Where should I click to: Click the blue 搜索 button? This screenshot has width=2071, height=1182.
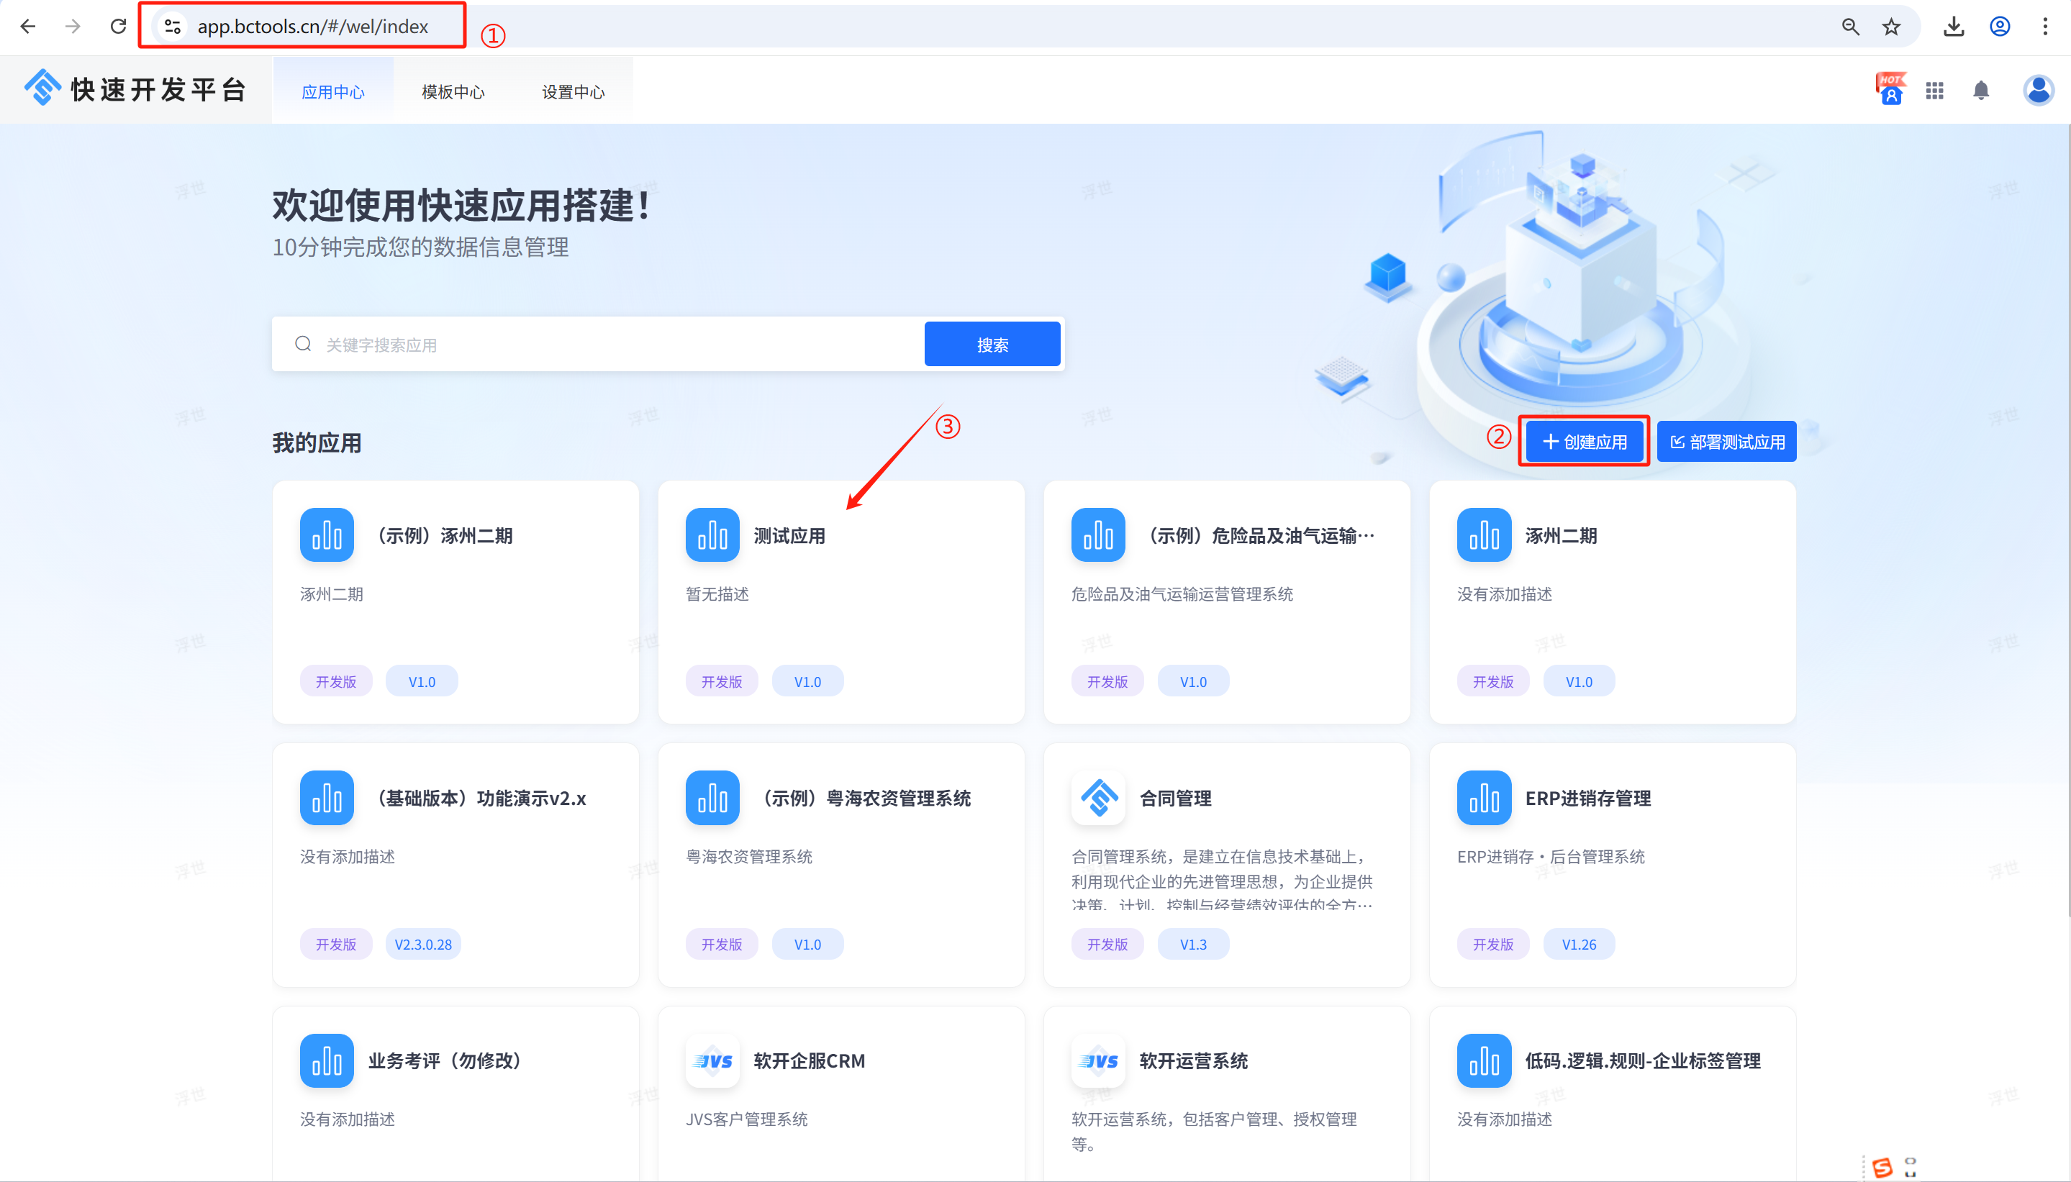[992, 344]
